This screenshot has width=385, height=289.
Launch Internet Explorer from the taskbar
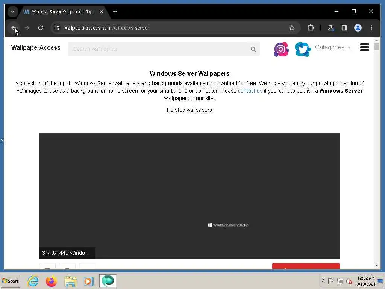[33, 281]
